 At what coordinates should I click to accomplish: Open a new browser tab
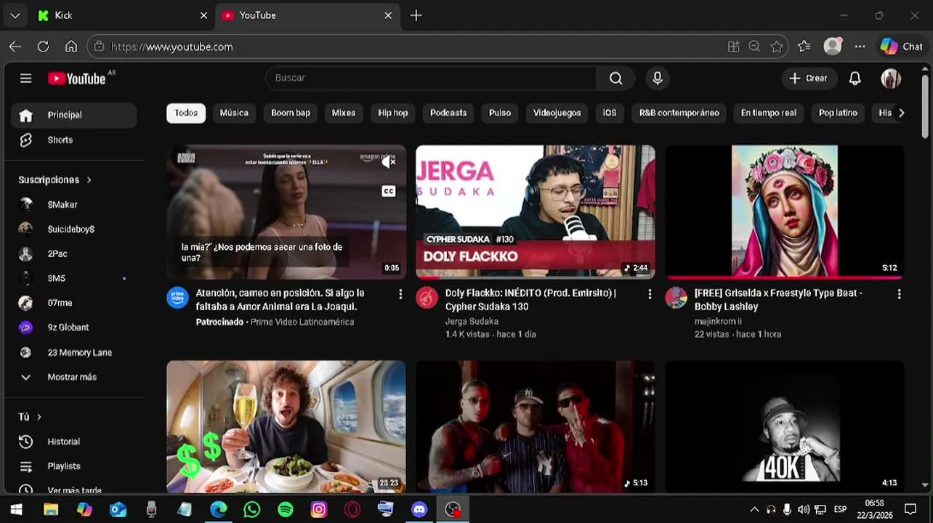[416, 15]
